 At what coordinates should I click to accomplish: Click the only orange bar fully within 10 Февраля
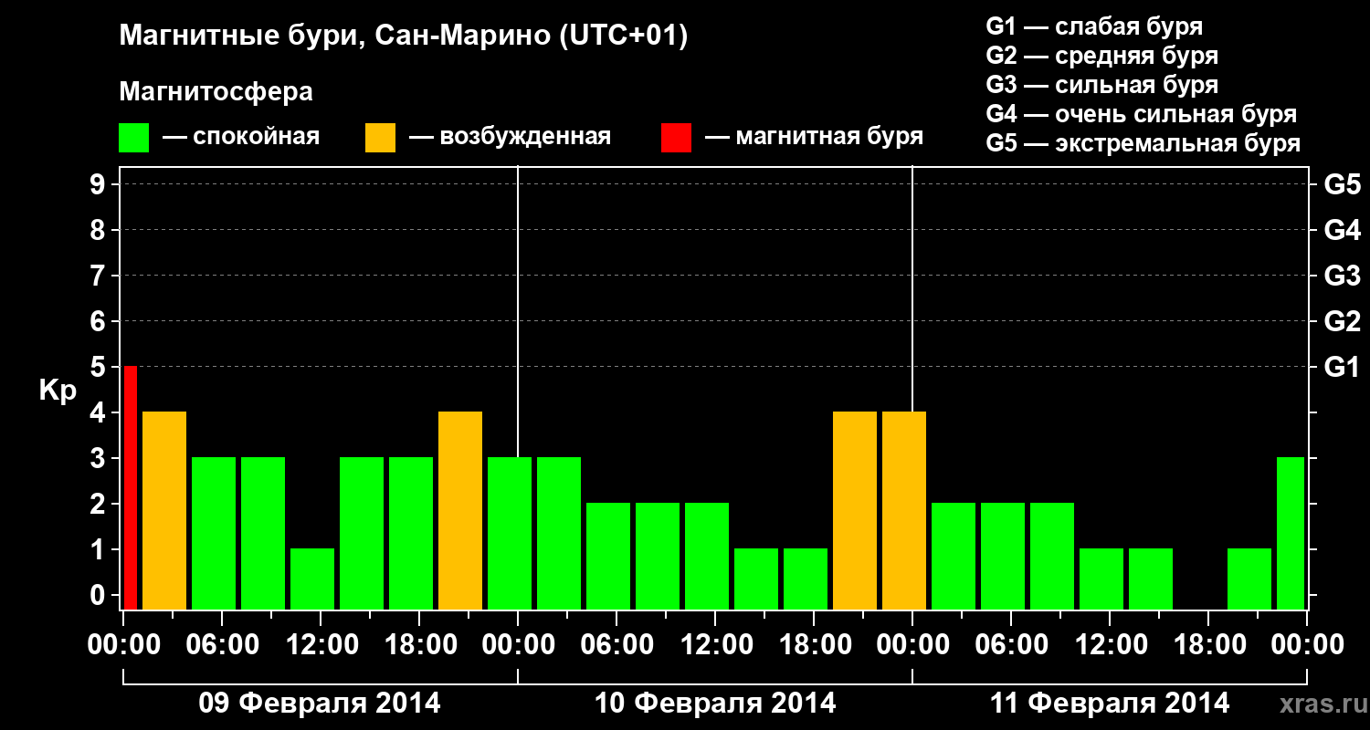[855, 510]
